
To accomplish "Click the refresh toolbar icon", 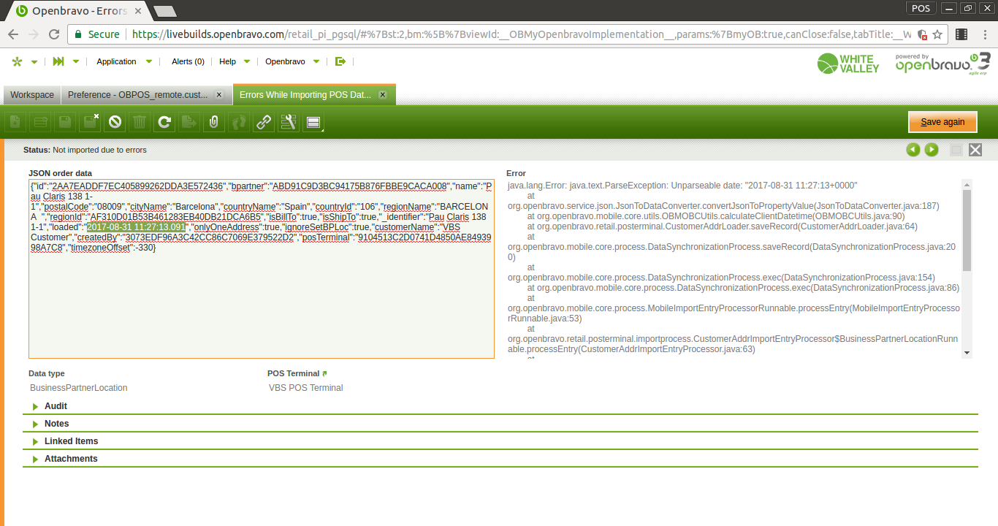I will coord(164,122).
